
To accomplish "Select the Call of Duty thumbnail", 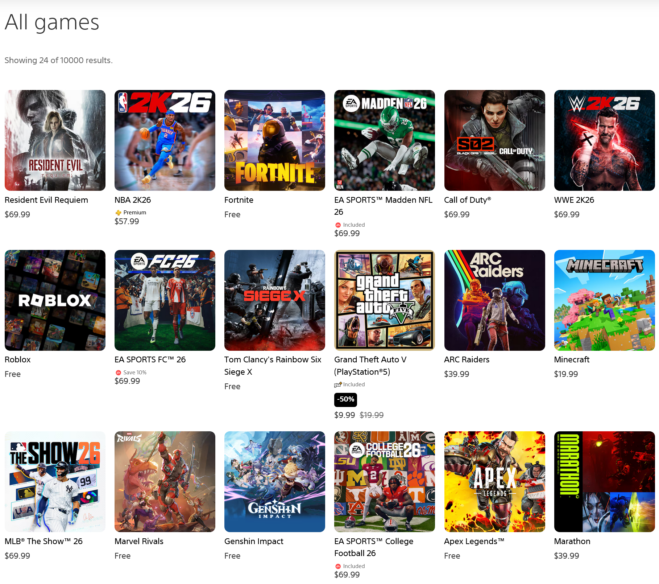I will coord(494,140).
